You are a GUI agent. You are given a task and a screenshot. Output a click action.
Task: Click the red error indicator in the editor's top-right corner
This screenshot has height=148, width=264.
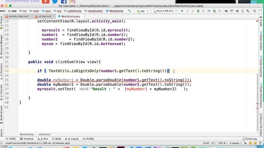pyautogui.click(x=257, y=21)
